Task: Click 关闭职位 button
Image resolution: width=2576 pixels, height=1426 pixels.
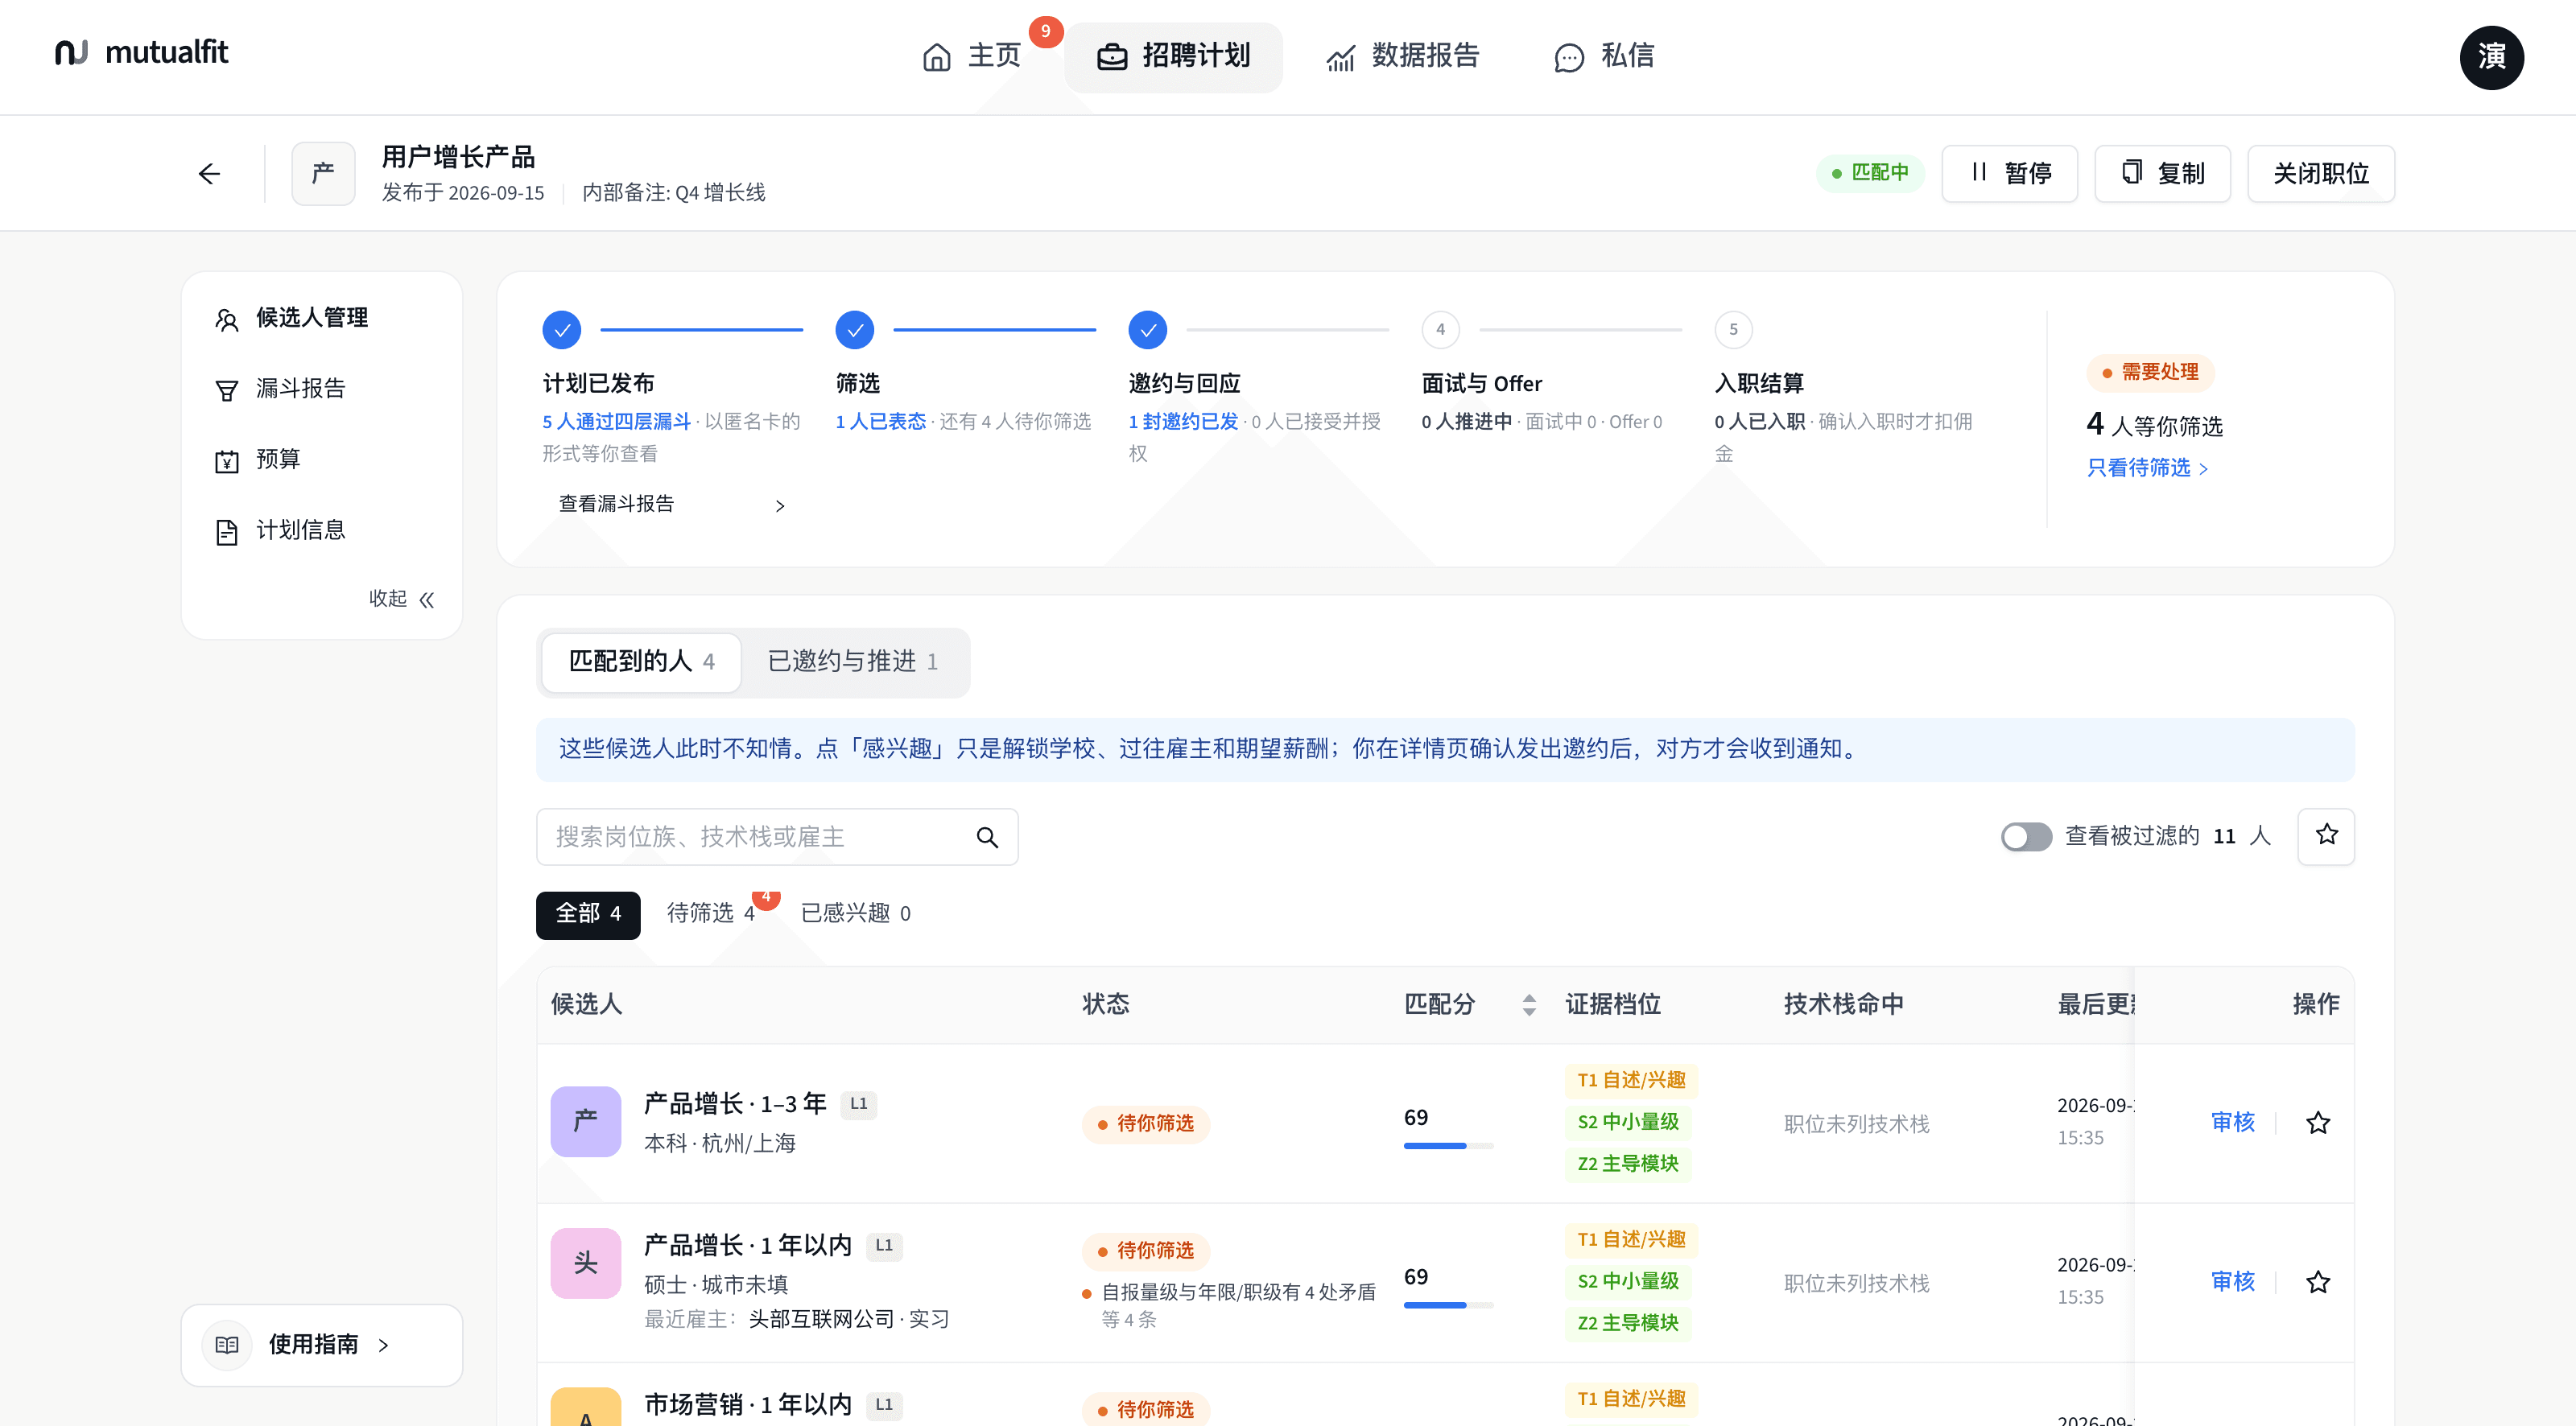Action: [x=2320, y=173]
